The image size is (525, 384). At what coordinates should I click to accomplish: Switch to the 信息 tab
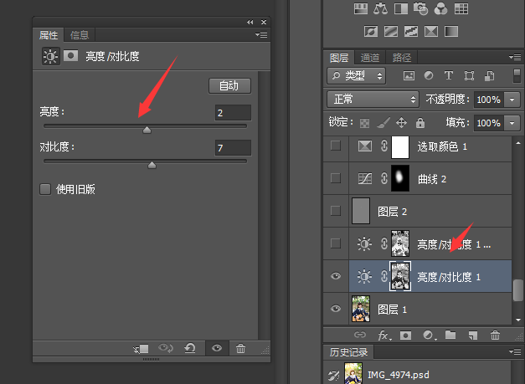pyautogui.click(x=80, y=35)
